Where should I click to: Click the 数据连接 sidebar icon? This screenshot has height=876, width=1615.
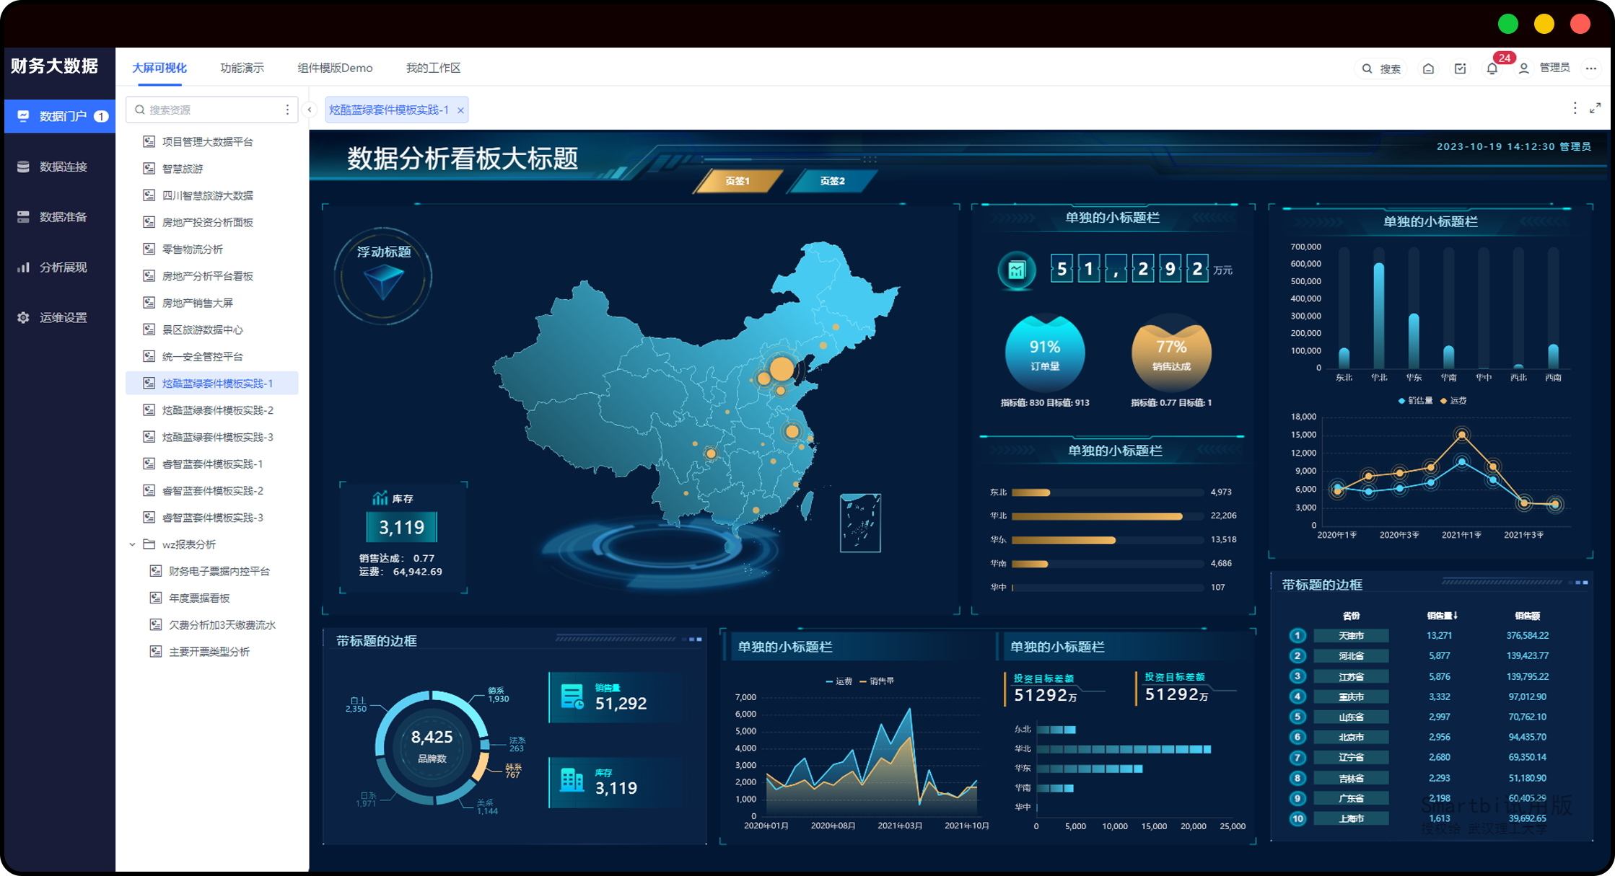tap(23, 167)
